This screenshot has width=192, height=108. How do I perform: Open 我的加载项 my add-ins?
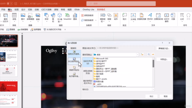[87, 20]
